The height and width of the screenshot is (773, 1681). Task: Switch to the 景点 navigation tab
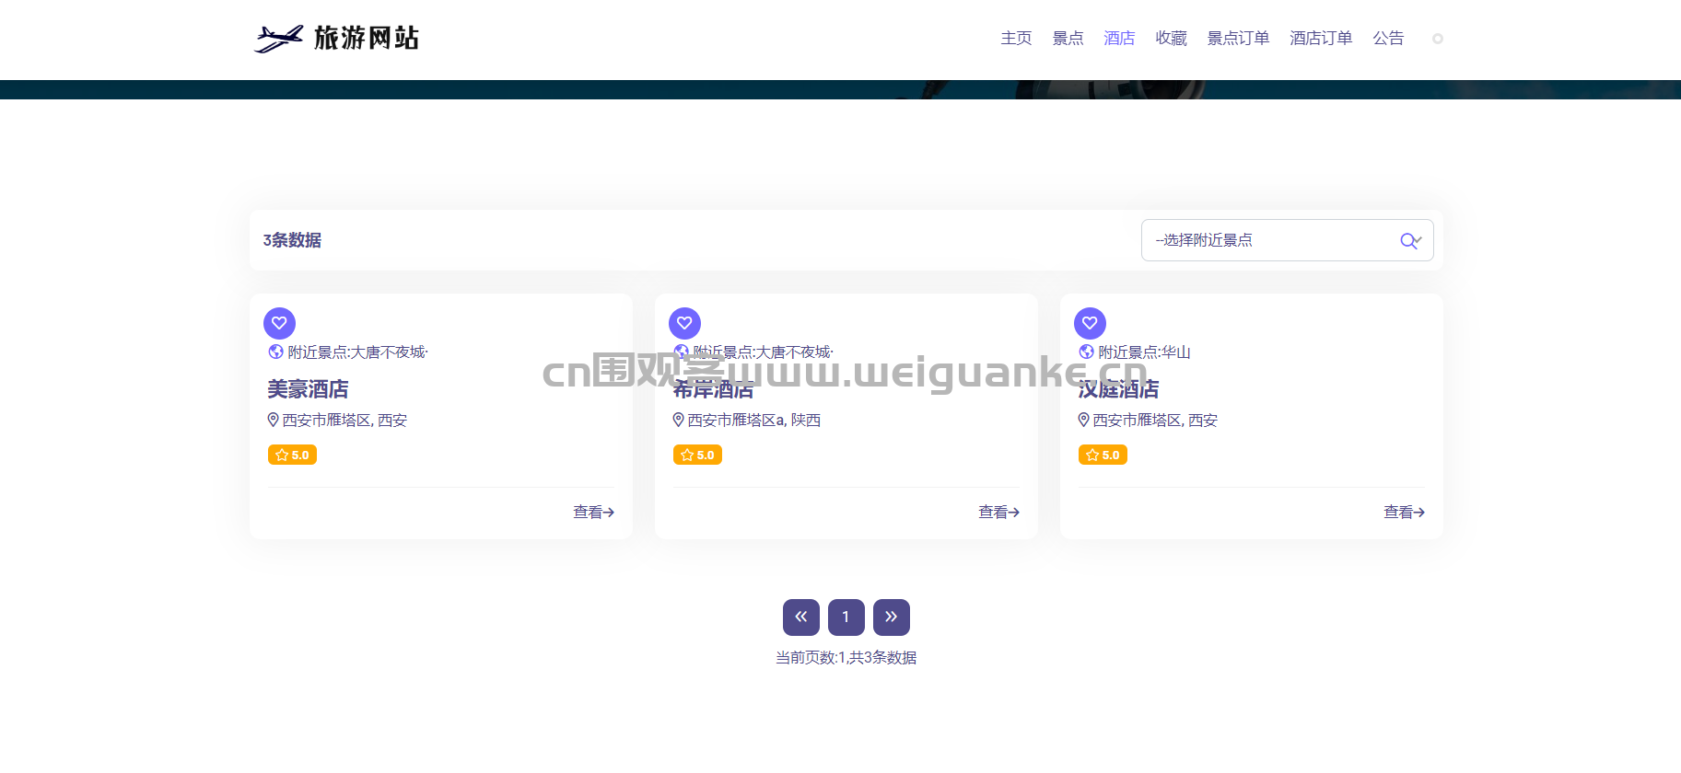pos(1068,38)
